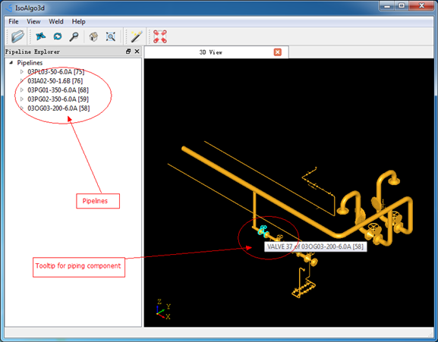Click the red cross arrows toolbar icon
Viewport: 438px width, 342px height.
click(x=159, y=36)
